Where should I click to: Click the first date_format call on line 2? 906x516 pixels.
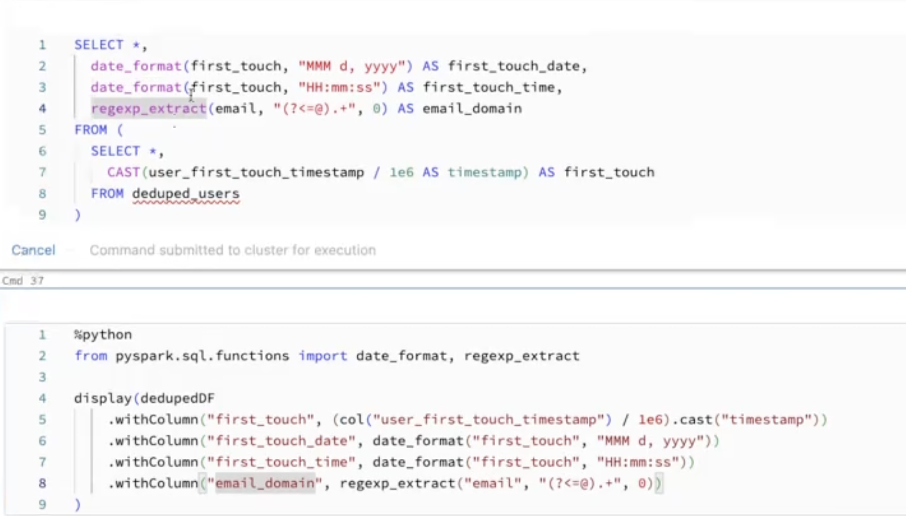tap(136, 66)
